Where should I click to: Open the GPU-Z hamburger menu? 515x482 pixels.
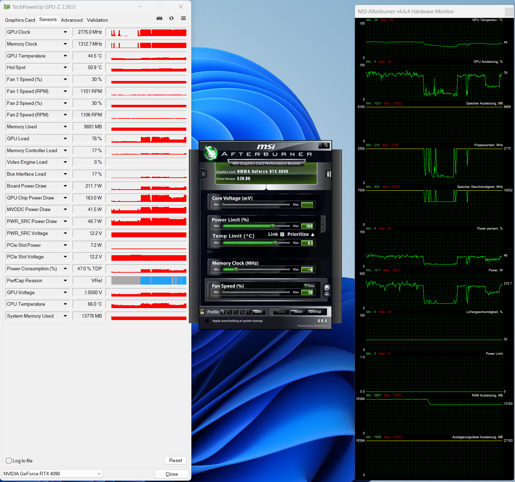coord(183,18)
